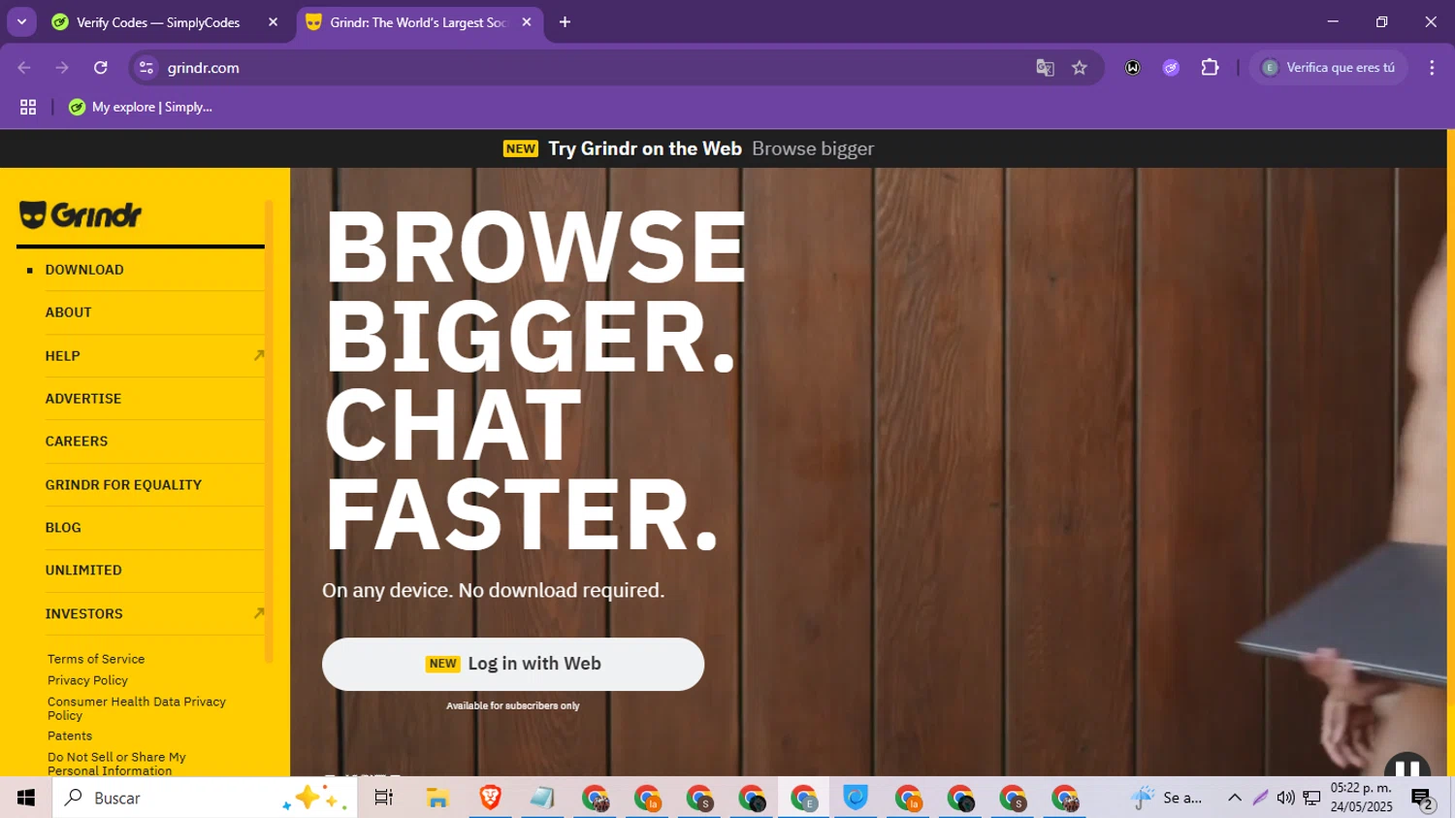Go back to the previous page

(x=24, y=68)
